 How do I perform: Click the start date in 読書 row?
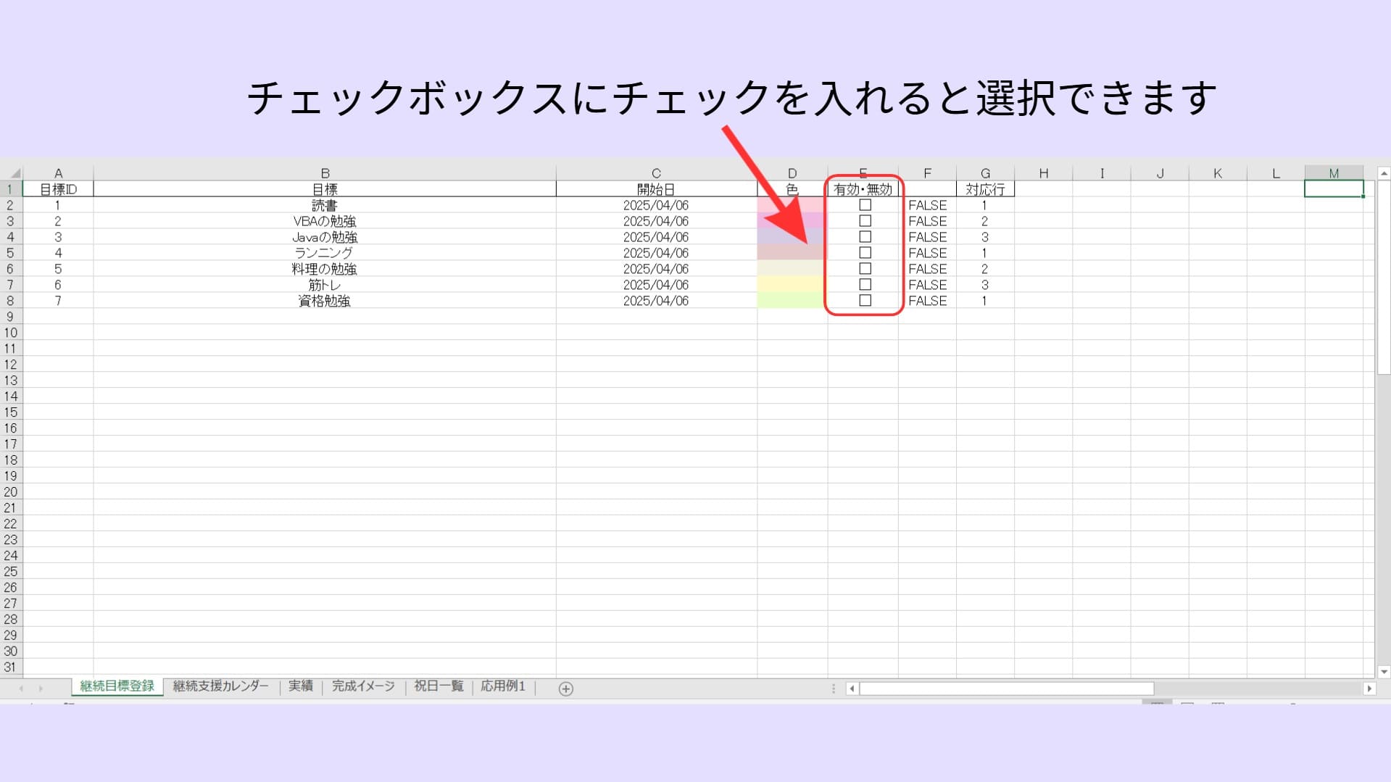[x=656, y=205]
